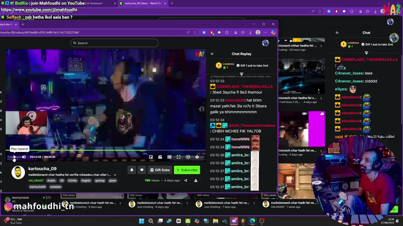Open the mini player (picture-in-picture) icon

[x=151, y=157]
